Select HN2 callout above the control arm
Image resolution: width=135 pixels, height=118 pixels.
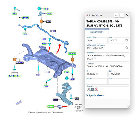pos(67,72)
